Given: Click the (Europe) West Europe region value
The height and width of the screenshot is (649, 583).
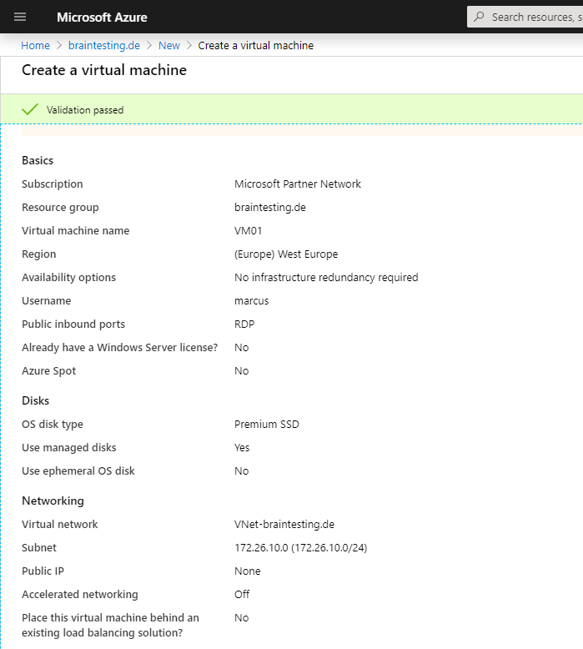Looking at the screenshot, I should pos(286,254).
